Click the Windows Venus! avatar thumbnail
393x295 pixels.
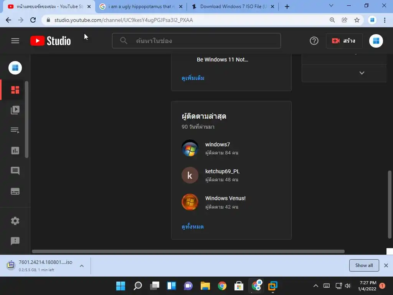190,202
